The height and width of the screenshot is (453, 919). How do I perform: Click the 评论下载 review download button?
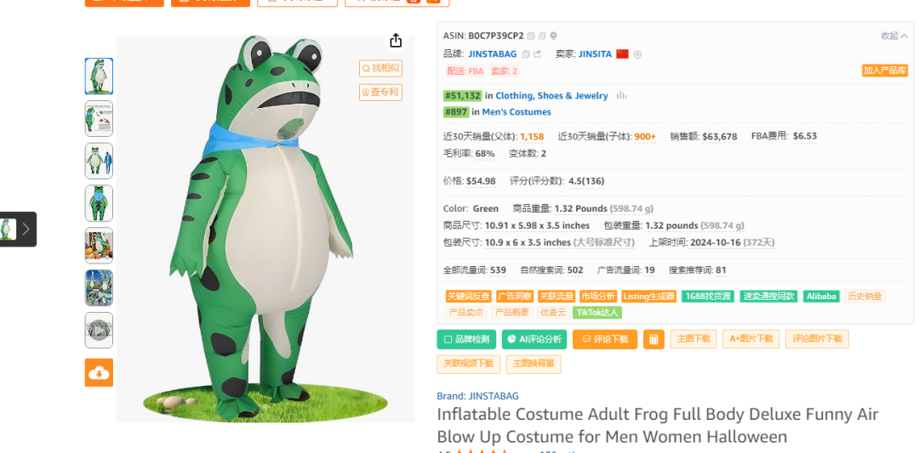(605, 339)
